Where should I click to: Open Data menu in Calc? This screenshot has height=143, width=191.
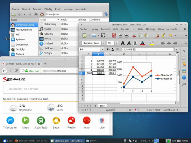click(141, 29)
